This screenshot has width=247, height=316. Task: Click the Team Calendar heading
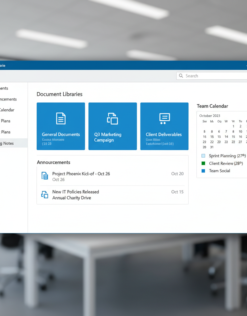tap(212, 106)
